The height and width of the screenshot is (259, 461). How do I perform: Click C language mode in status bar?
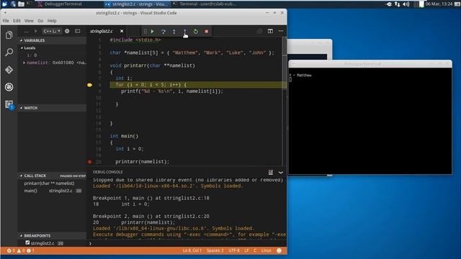click(x=255, y=250)
